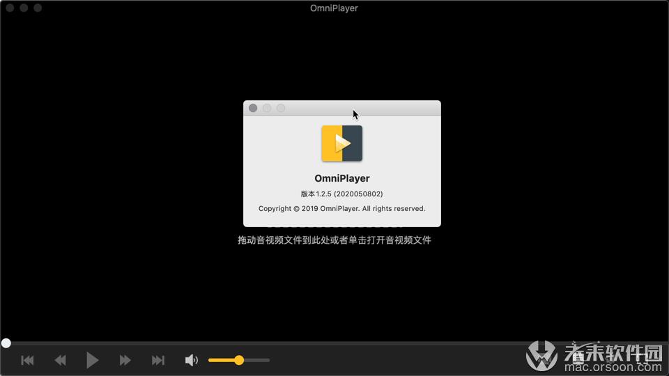Click the yellow volume slider knob
The image size is (669, 376).
point(239,360)
